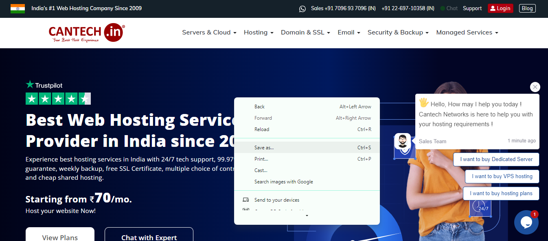Open the Servers & Cloud dropdown
The image size is (548, 241).
tap(209, 32)
